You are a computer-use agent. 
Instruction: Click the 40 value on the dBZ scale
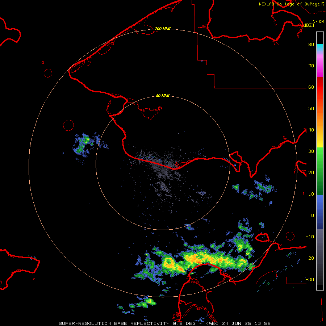coord(311,130)
